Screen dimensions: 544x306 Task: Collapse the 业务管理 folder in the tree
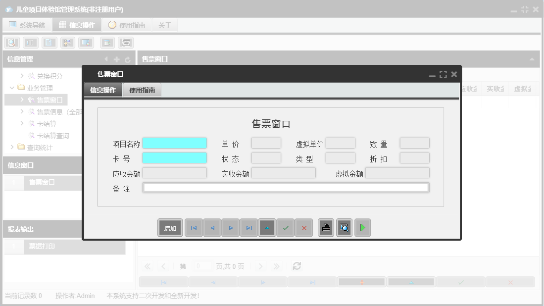(12, 88)
